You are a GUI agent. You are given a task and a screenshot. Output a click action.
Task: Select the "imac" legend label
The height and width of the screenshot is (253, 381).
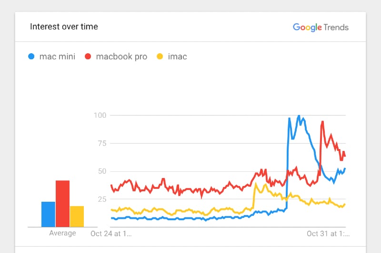coord(178,56)
